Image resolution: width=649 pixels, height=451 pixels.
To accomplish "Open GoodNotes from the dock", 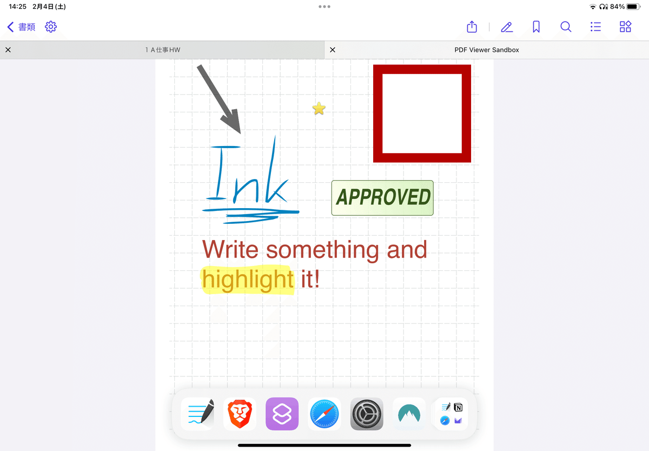I will pyautogui.click(x=197, y=414).
